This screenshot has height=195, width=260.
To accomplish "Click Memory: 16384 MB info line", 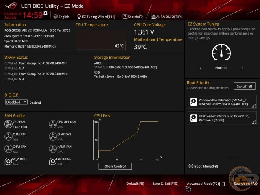I will (x=30, y=46).
